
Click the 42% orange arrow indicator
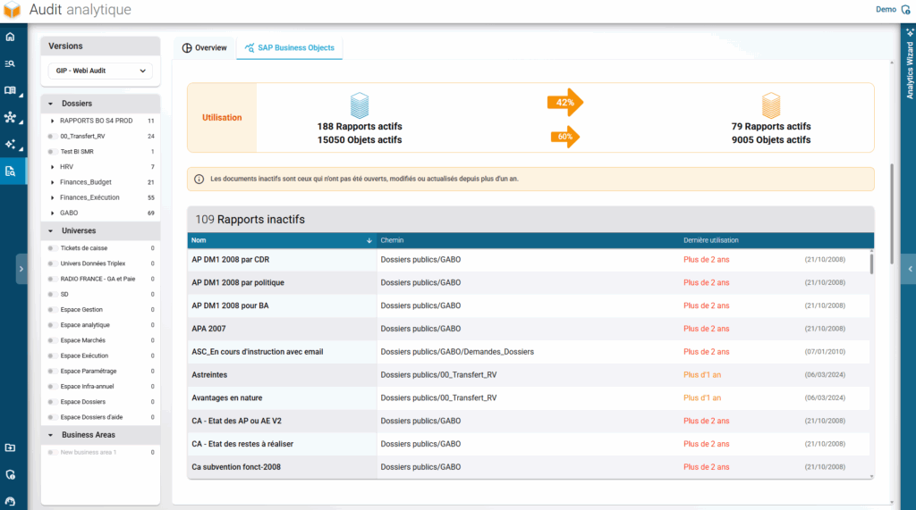point(565,102)
